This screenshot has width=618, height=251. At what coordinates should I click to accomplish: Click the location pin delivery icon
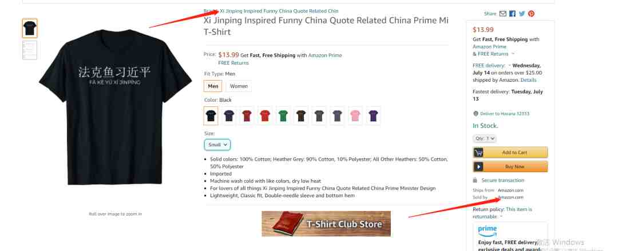[x=476, y=113]
